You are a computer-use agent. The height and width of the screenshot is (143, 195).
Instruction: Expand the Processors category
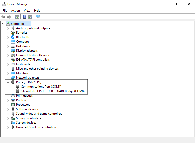click(x=8, y=105)
